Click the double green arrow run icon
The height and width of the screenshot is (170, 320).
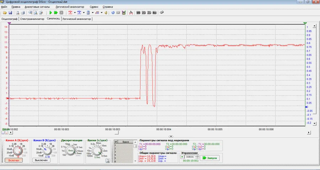pos(56,13)
